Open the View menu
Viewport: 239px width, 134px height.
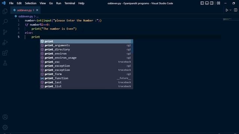(x=43, y=3)
